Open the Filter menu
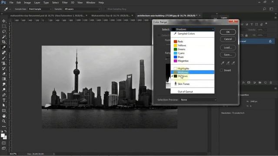 pos(65,3)
